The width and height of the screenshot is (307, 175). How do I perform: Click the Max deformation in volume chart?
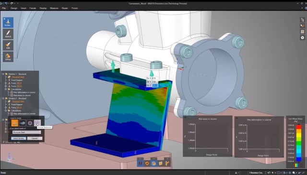click(x=259, y=137)
